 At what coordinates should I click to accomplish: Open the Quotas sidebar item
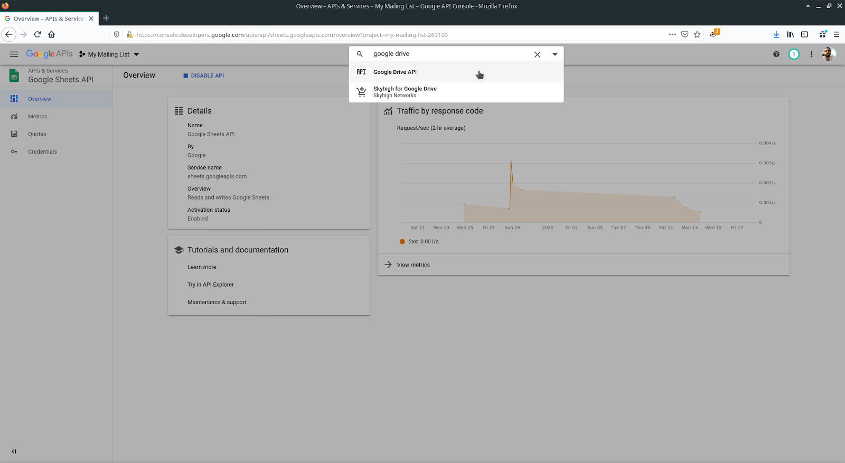[x=56, y=134]
